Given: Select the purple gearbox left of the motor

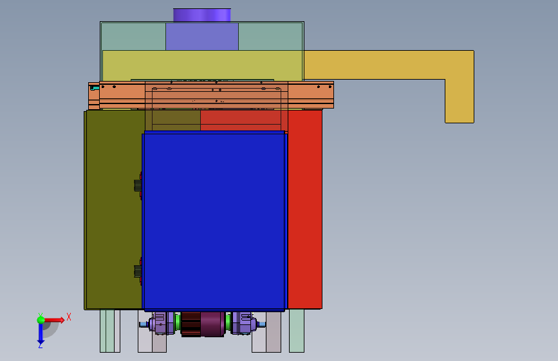Looking at the screenshot, I should [x=162, y=323].
